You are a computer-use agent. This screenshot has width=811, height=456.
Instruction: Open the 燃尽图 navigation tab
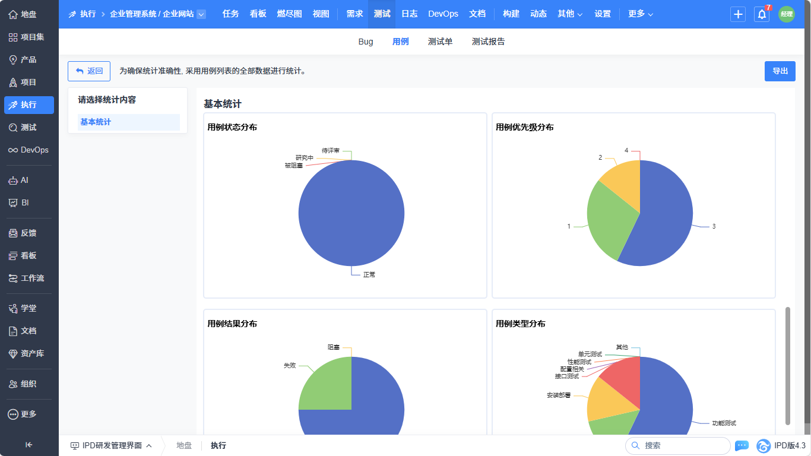tap(290, 14)
